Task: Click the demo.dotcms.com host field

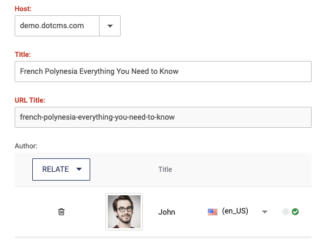Action: pyautogui.click(x=57, y=26)
